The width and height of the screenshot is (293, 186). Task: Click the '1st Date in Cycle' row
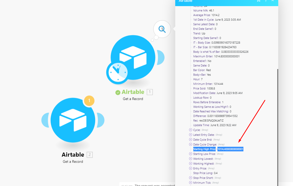pos(217,20)
